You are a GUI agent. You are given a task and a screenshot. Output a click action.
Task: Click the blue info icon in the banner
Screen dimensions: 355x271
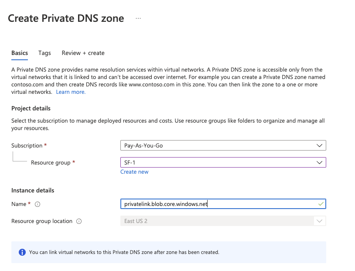coord(22,252)
